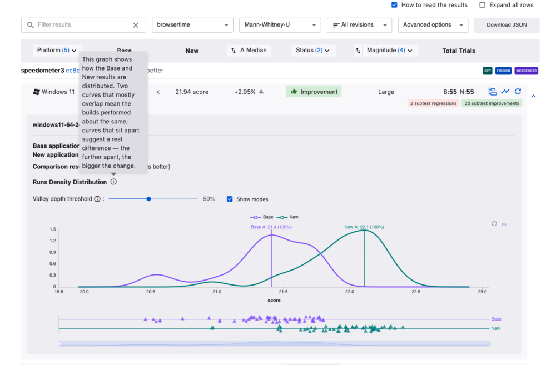Click the OPT badge
The width and height of the screenshot is (556, 365).
coord(488,71)
